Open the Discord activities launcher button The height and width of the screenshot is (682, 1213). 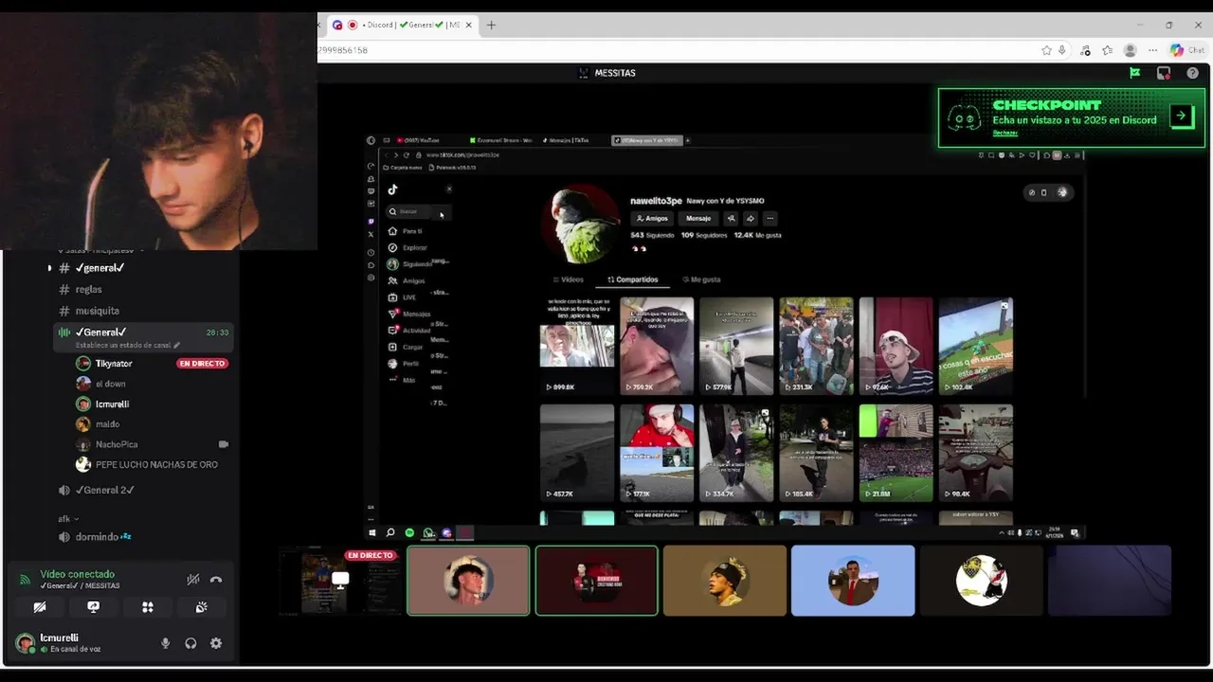pyautogui.click(x=147, y=607)
